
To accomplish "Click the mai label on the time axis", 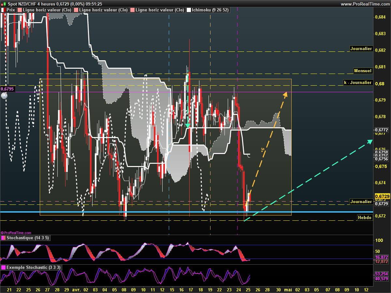I will (x=288, y=289).
